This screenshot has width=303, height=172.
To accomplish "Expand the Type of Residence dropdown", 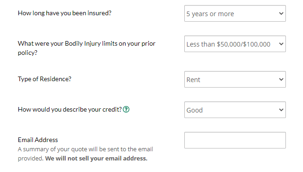I will pos(235,79).
